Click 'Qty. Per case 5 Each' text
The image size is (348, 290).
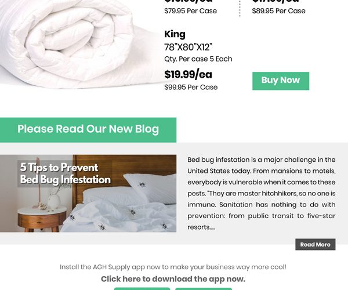pos(198,59)
